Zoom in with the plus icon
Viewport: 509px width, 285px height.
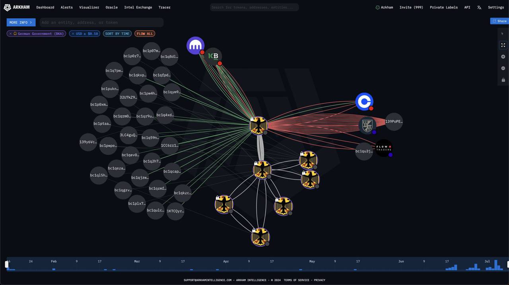(x=503, y=57)
